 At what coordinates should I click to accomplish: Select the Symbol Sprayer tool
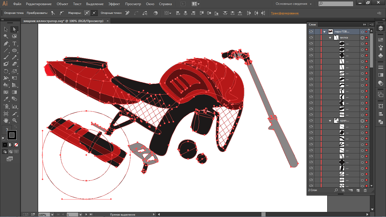point(6,106)
